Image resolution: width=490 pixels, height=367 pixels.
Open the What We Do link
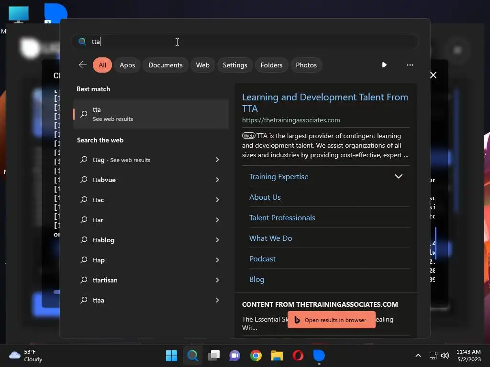coord(271,238)
